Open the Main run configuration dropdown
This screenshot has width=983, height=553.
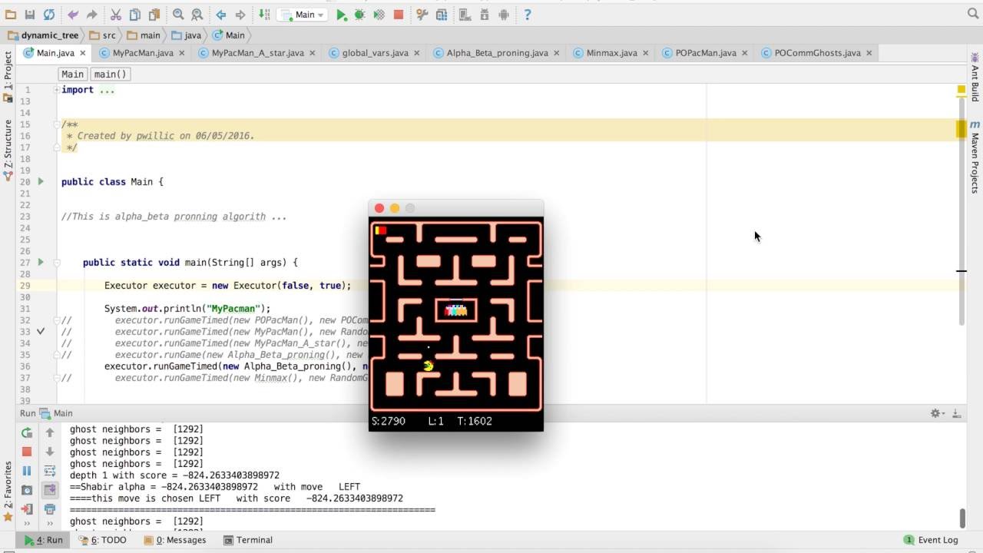coord(303,15)
